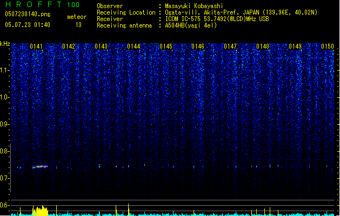
Task: Click receiver value ICOM IC-575 53.7492 MHz USB
Action: 217,19
